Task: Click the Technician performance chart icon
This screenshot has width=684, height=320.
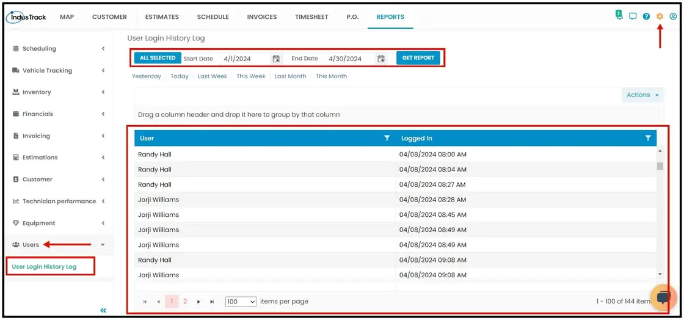Action: pyautogui.click(x=16, y=201)
